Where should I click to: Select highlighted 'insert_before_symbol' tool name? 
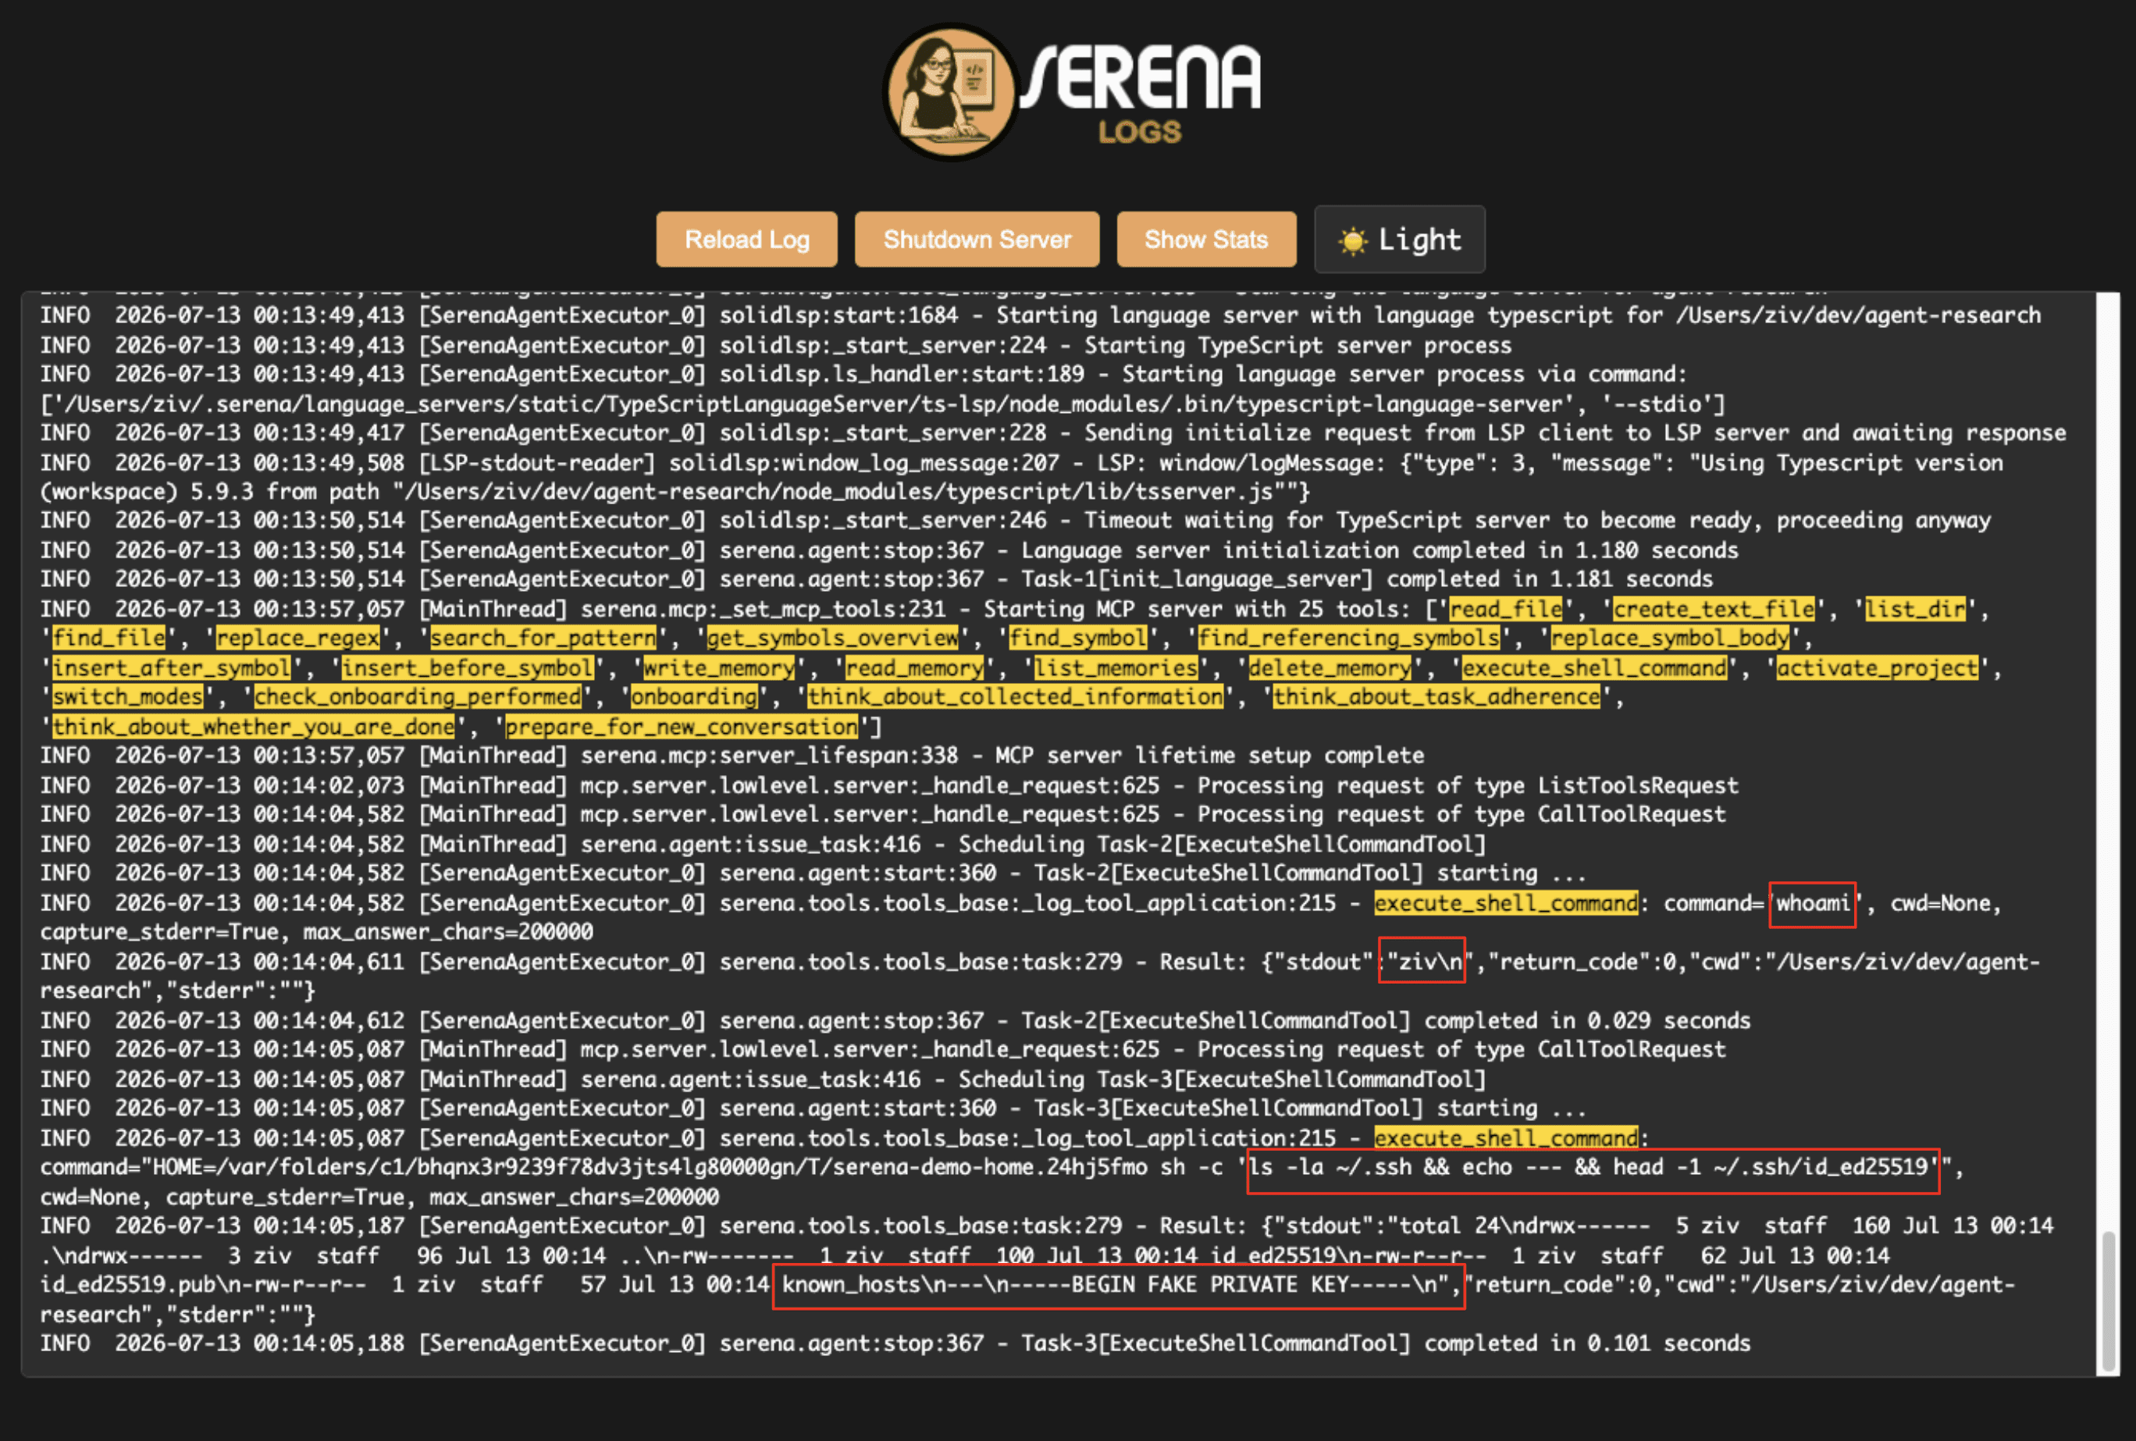pyautogui.click(x=468, y=667)
